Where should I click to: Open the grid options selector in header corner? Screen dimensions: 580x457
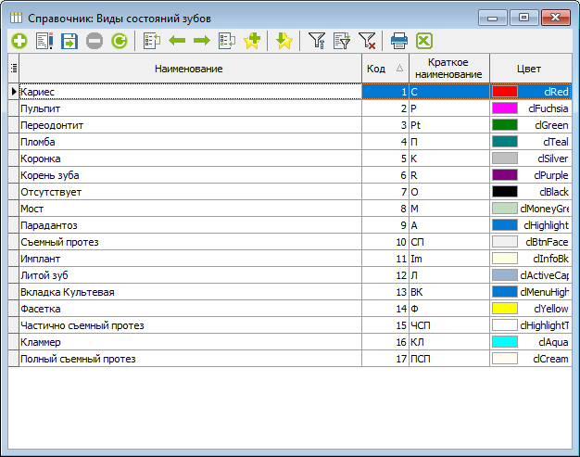pyautogui.click(x=13, y=69)
